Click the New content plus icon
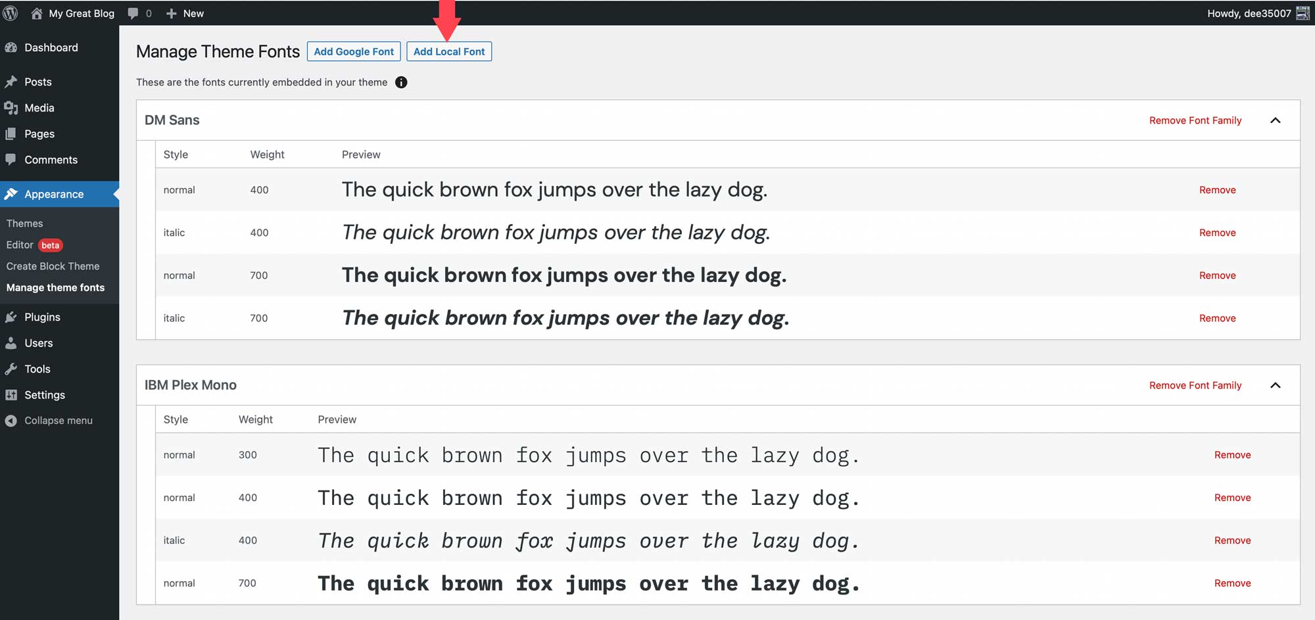 click(170, 12)
